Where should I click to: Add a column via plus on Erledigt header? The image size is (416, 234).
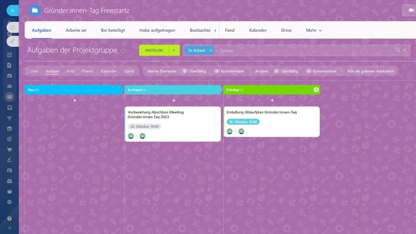[x=316, y=90]
